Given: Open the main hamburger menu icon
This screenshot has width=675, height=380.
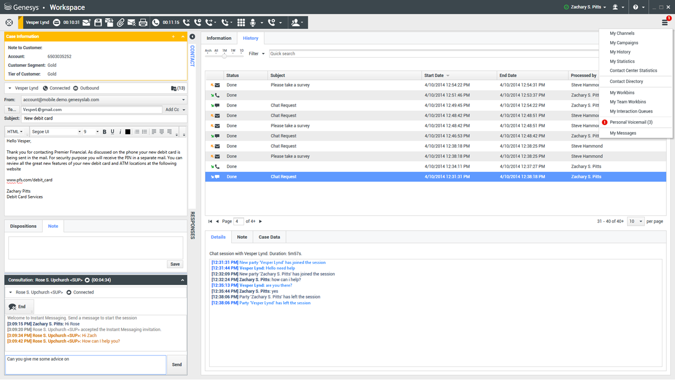Looking at the screenshot, I should click(x=664, y=23).
